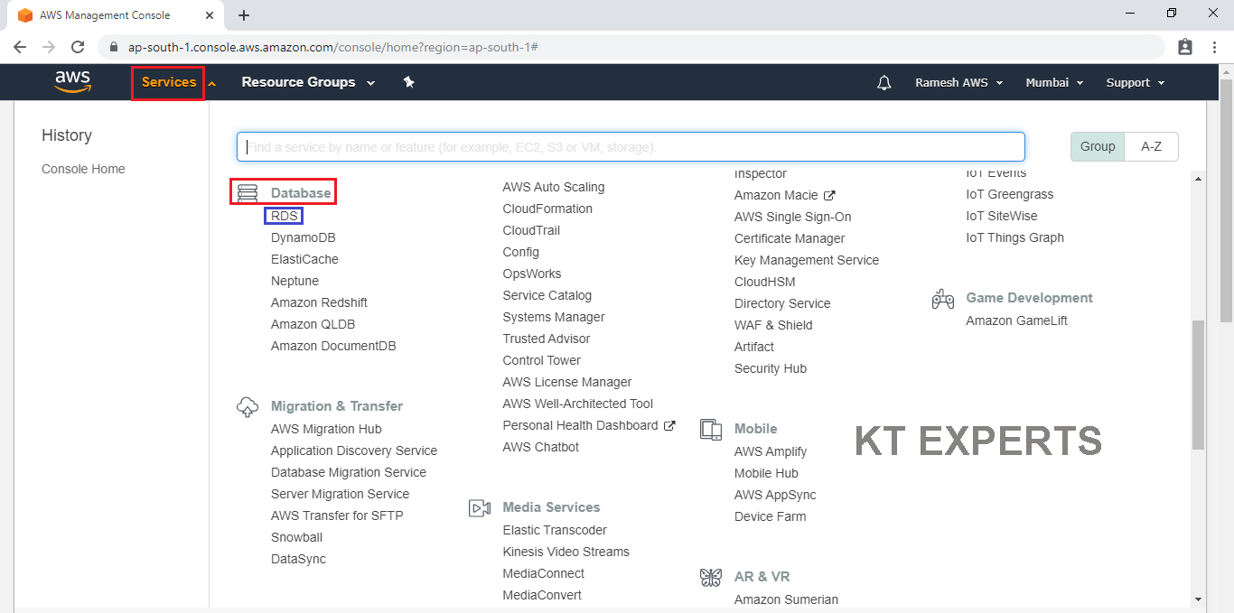This screenshot has height=613, width=1234.
Task: Open Amazon QLDB
Action: tap(313, 324)
